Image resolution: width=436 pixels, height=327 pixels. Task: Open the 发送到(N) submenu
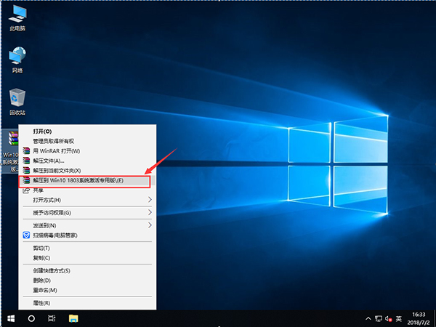pyautogui.click(x=87, y=225)
